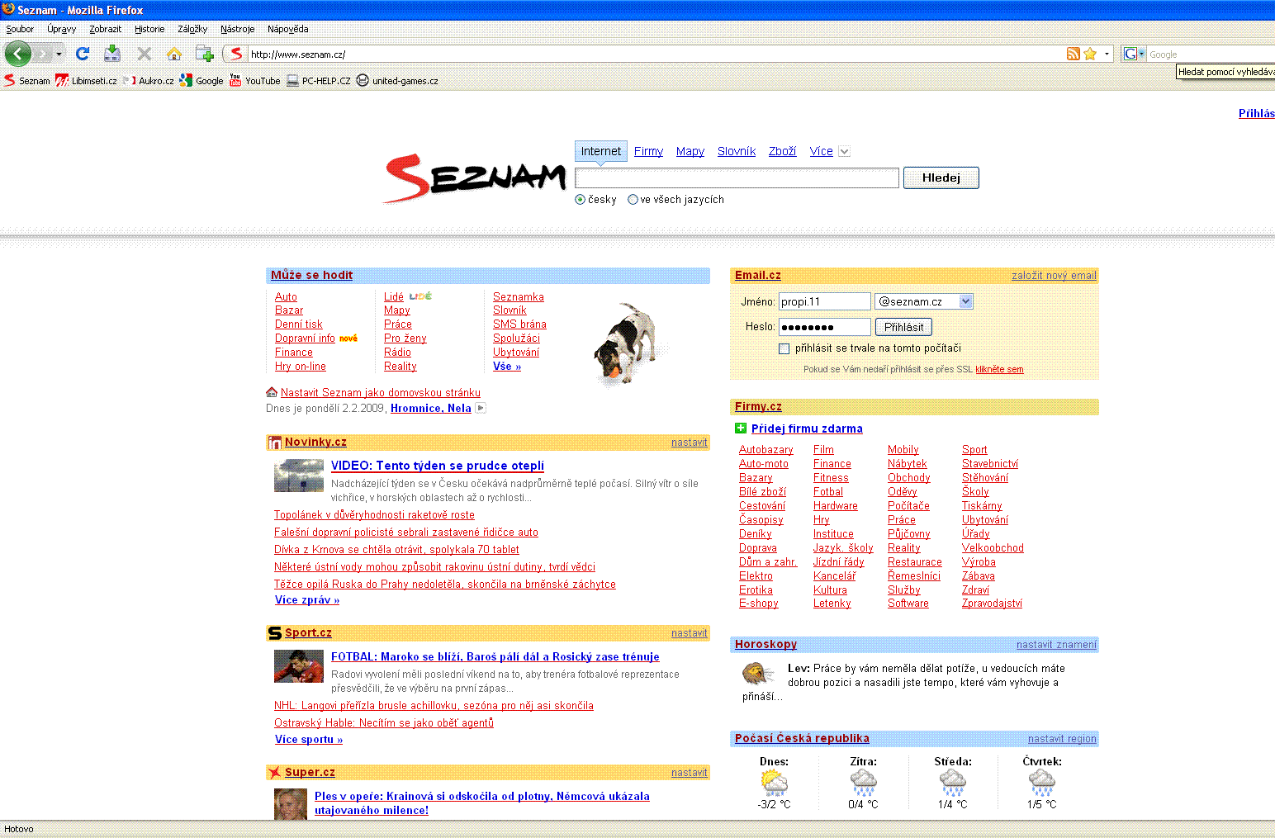Image resolution: width=1275 pixels, height=838 pixels.
Task: Switch to the Slovník search tab
Action: click(x=737, y=151)
